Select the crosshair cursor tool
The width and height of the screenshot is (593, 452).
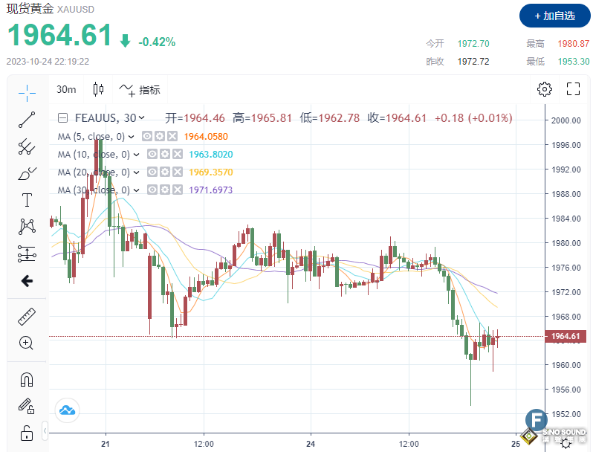coord(27,91)
